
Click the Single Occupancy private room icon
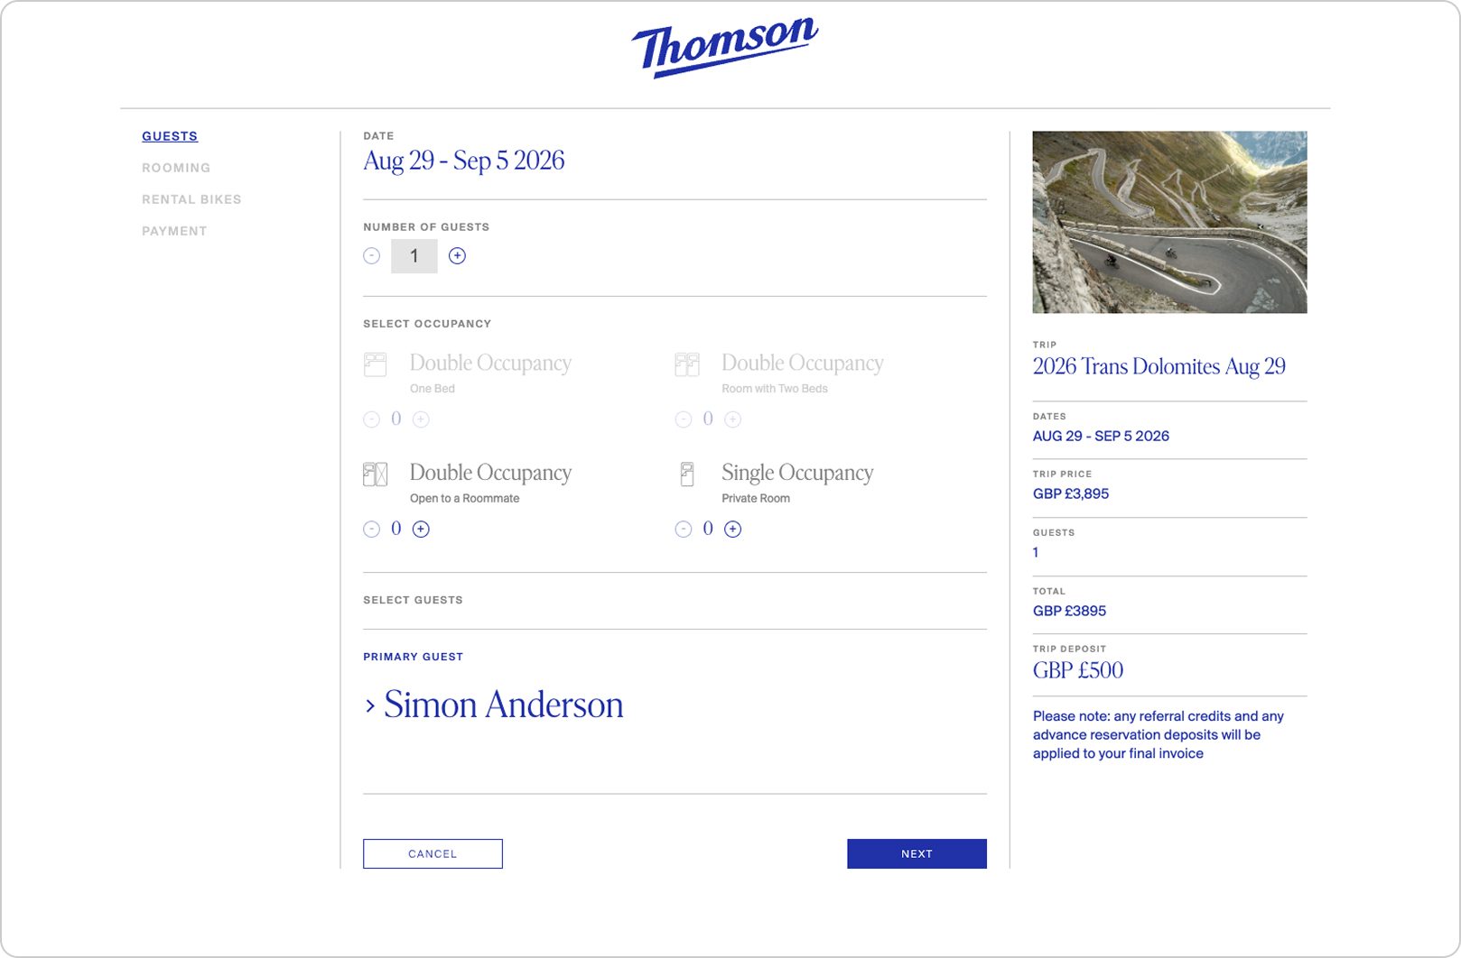coord(687,474)
